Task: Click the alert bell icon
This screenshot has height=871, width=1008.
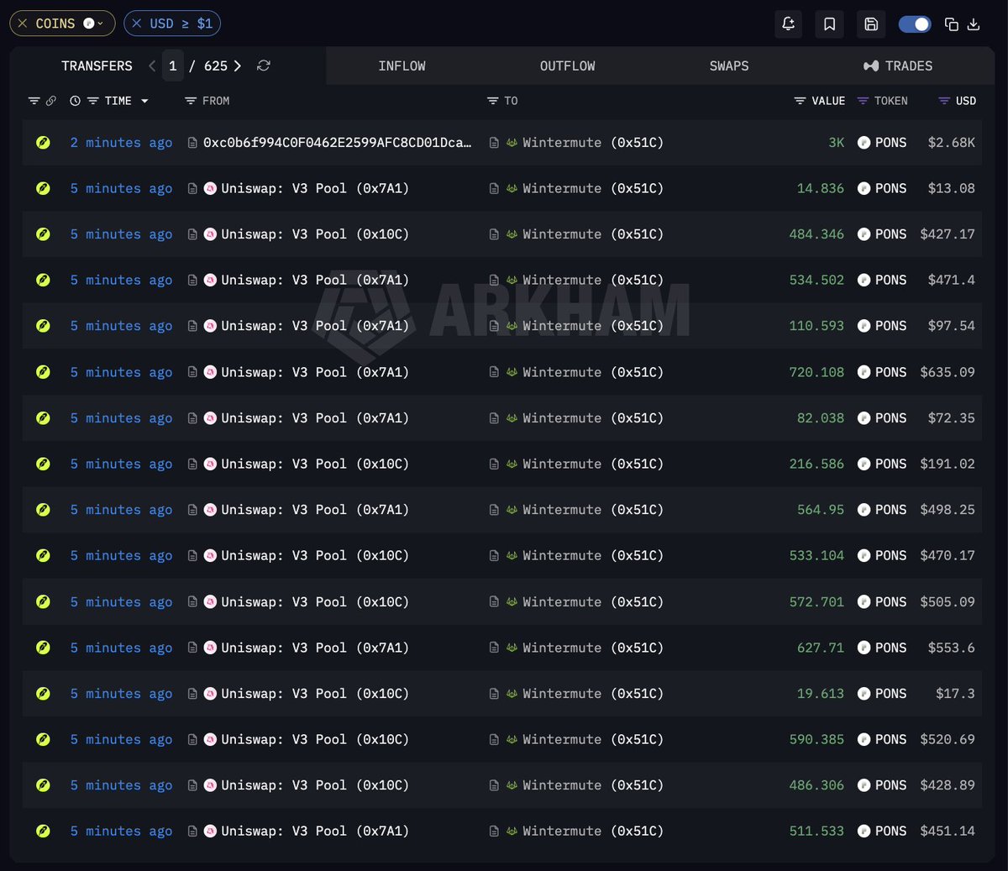Action: pyautogui.click(x=788, y=24)
